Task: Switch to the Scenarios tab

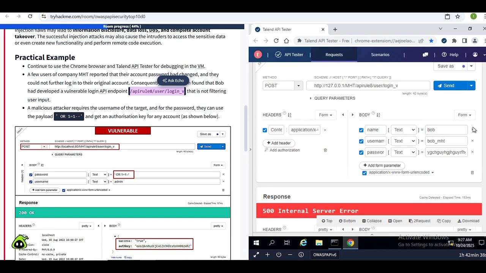Action: pyautogui.click(x=380, y=55)
